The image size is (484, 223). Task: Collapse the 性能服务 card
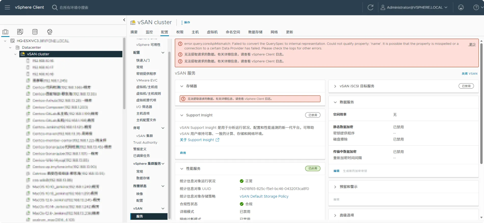point(182,169)
